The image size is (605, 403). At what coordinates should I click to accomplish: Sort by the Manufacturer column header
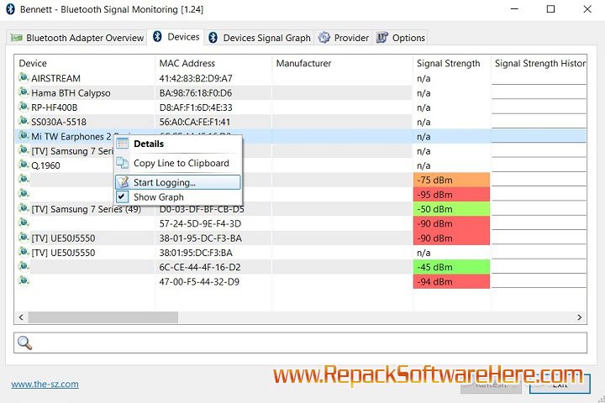pyautogui.click(x=342, y=63)
